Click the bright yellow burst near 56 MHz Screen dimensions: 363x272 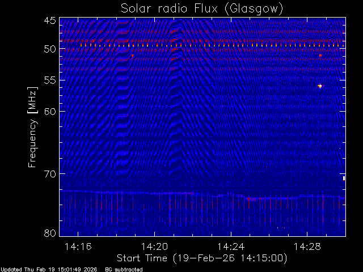[320, 86]
